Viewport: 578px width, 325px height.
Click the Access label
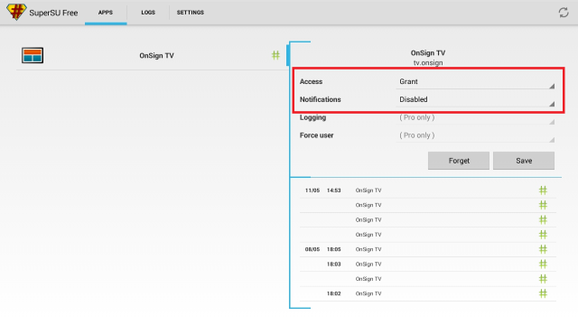[x=311, y=82]
